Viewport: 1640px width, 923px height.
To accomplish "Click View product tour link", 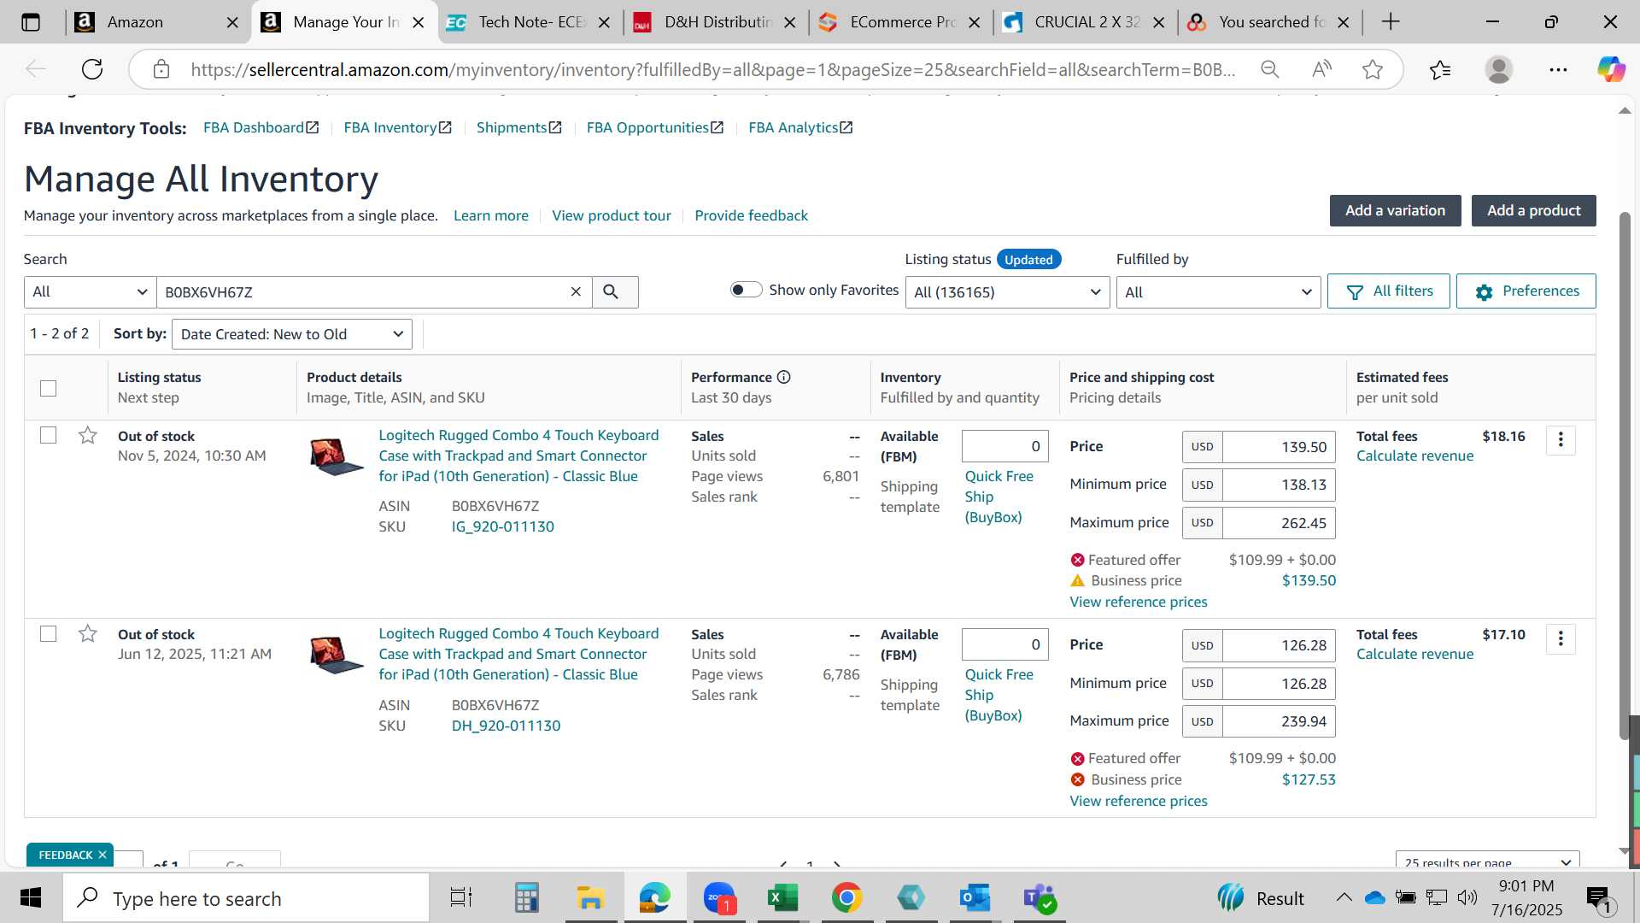I will pyautogui.click(x=611, y=215).
